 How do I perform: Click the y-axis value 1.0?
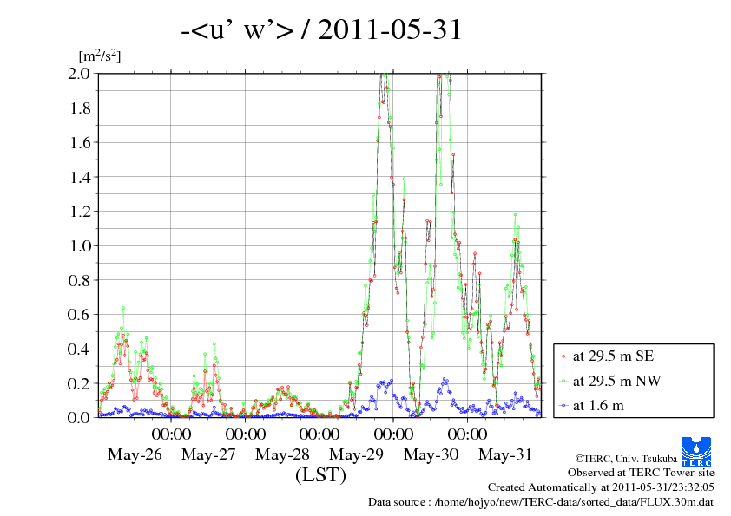pos(80,246)
